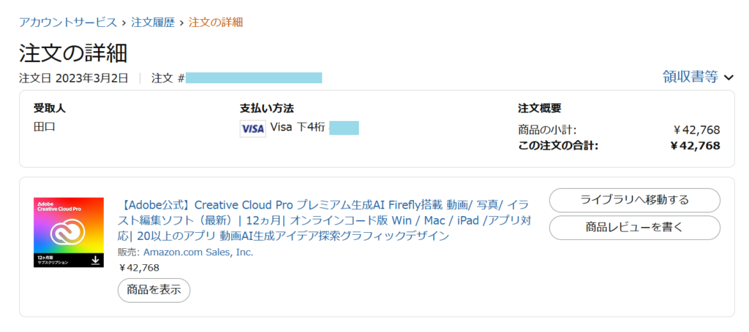Visit the Amazon.com Sales, Inc. seller link
Screen dimensions: 749x332
click(x=198, y=252)
